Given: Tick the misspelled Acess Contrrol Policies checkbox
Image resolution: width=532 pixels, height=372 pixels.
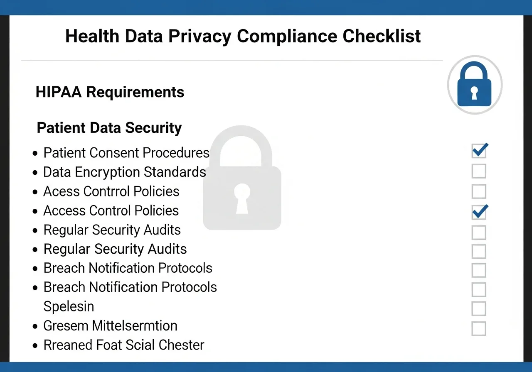Looking at the screenshot, I should tap(479, 191).
